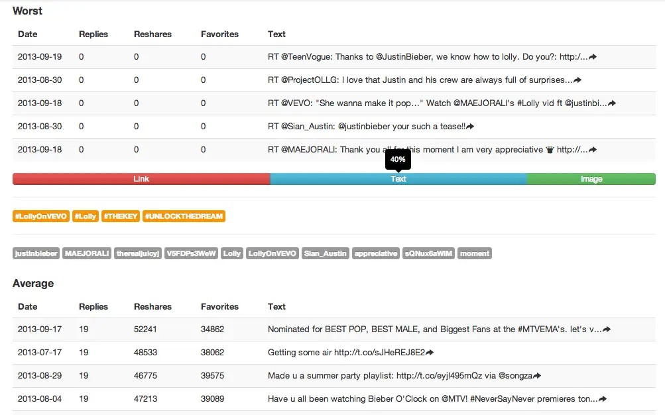Click the gray therealjuicyj keyword tag
The image size is (665, 415).
138,253
